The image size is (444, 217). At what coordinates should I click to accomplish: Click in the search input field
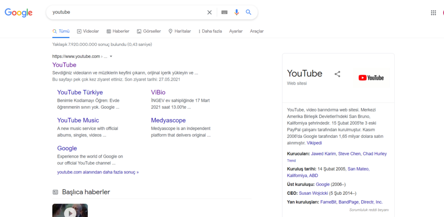coord(127,12)
